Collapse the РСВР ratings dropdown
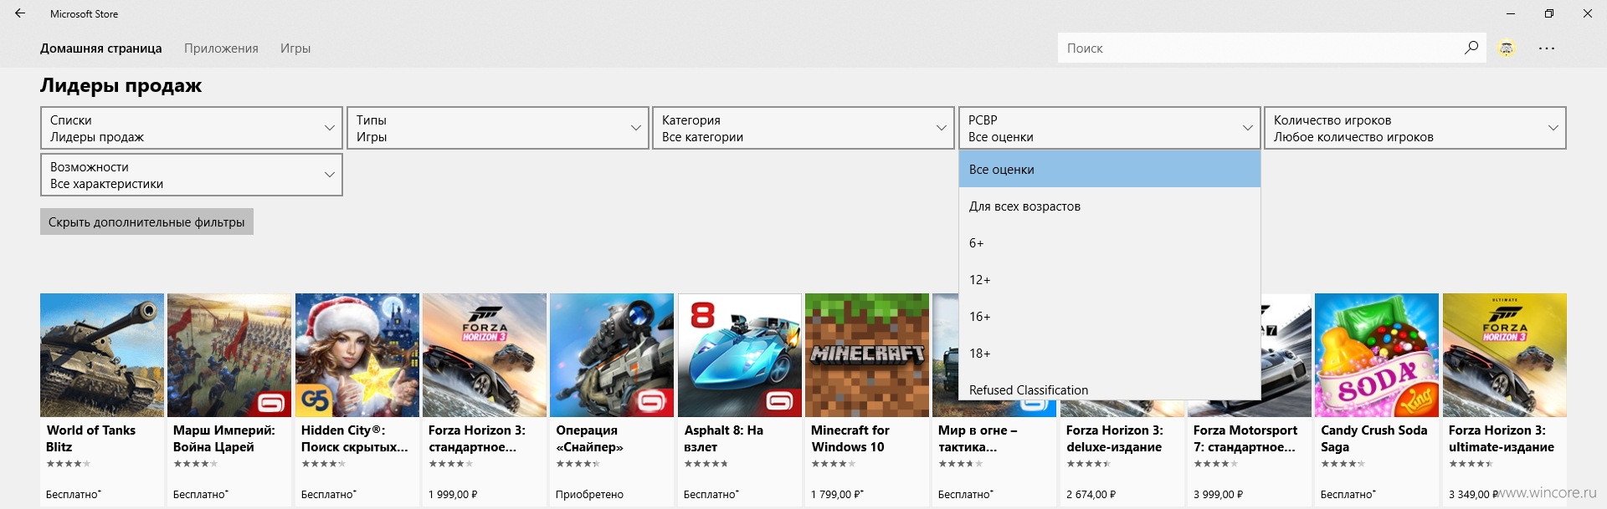 [x=1110, y=128]
